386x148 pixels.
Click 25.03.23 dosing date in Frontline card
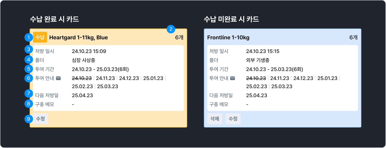[x=282, y=86]
